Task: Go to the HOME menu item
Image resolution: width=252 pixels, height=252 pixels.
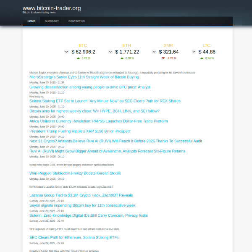Action: [x=31, y=21]
